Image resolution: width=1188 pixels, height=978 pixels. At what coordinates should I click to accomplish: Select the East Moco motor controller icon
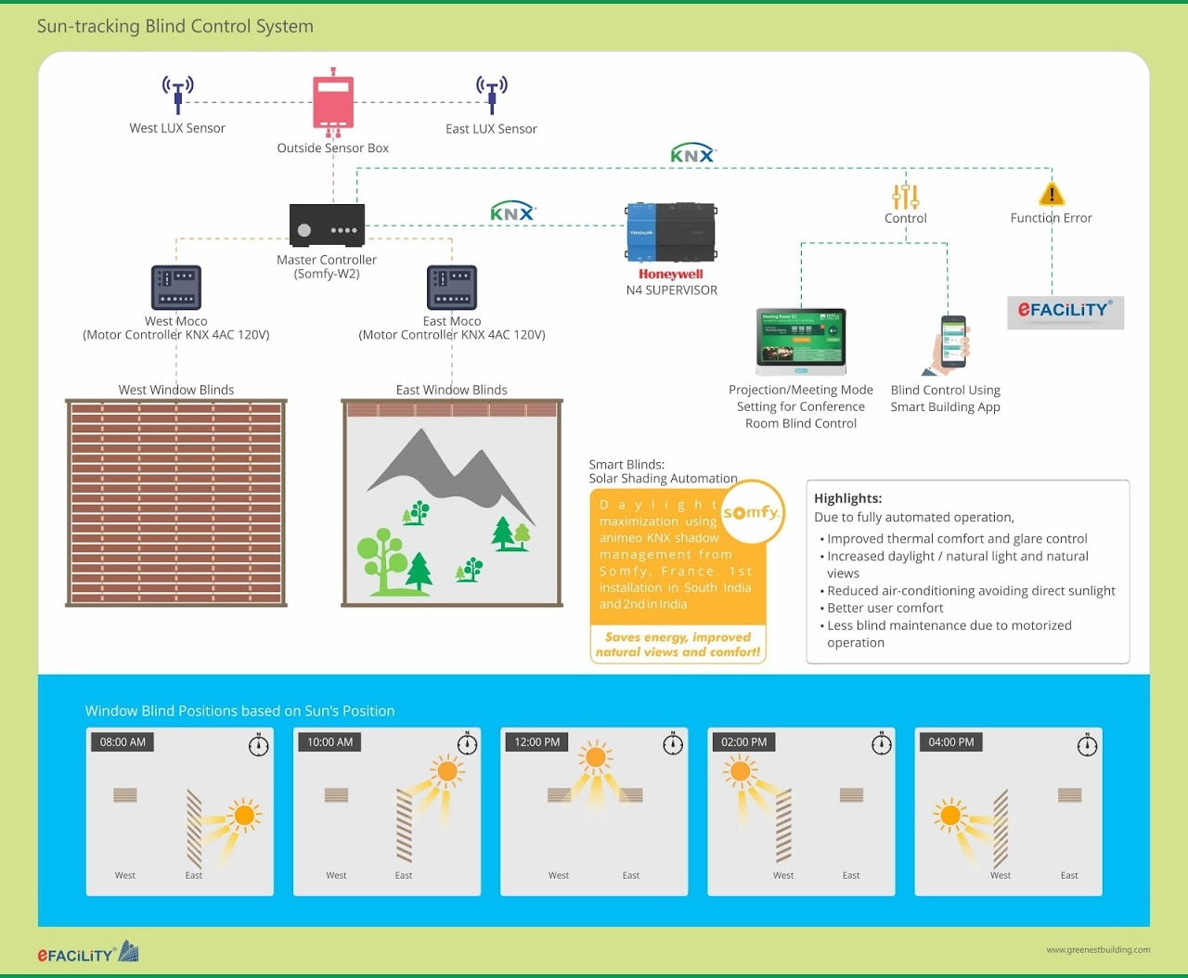pyautogui.click(x=452, y=288)
